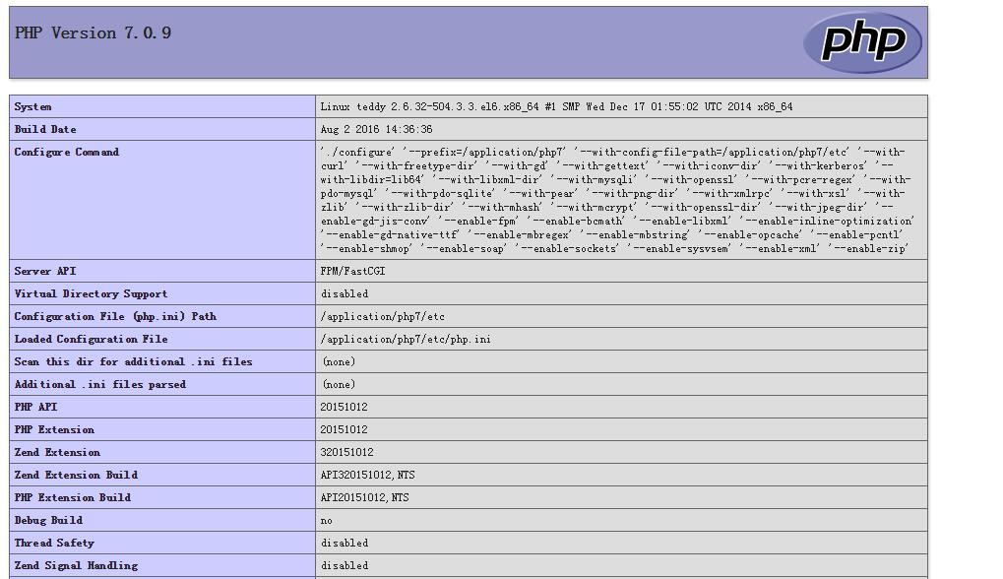The height and width of the screenshot is (579, 1003).
Task: Click the 'API320151012,NTS' value
Action: pos(368,476)
